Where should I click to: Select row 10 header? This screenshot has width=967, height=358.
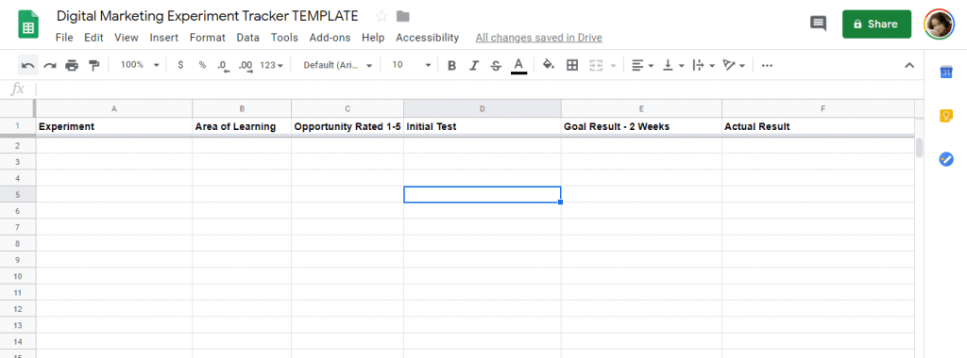pos(17,276)
